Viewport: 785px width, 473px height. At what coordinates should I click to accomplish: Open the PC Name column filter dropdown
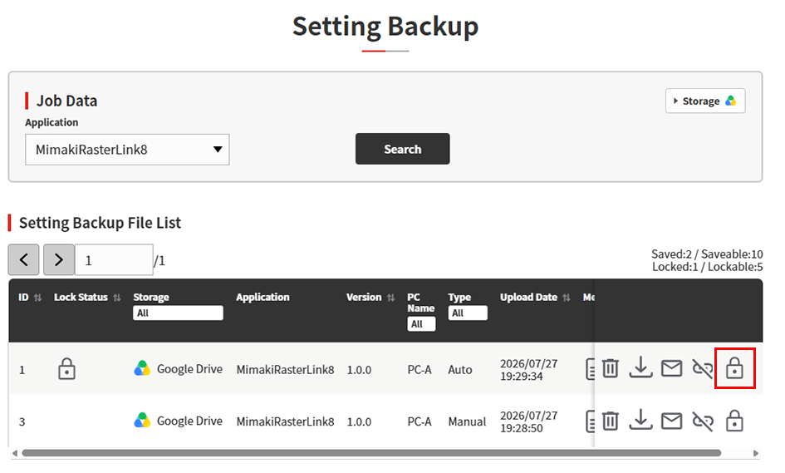(421, 323)
